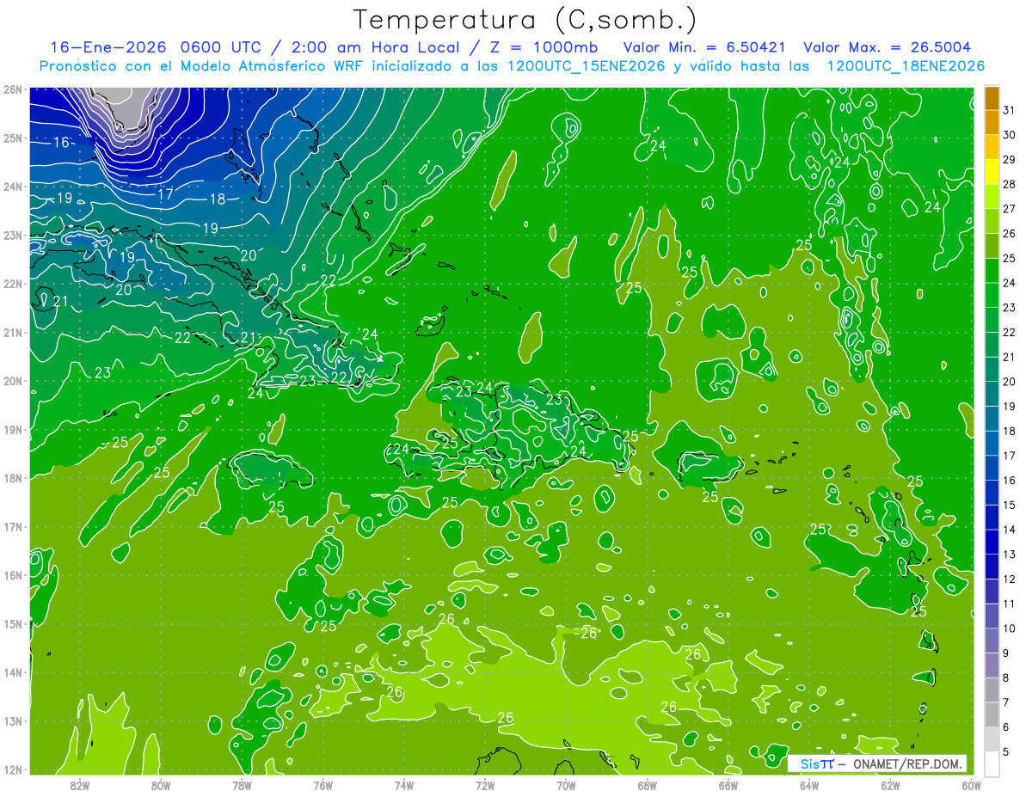The image size is (1032, 797).
Task: Click the "64W" longitude label
Action: coord(809,785)
